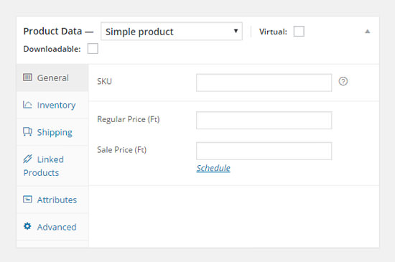Image resolution: width=395 pixels, height=262 pixels.
Task: Tick the Downloadable checkbox
Action: 93,49
